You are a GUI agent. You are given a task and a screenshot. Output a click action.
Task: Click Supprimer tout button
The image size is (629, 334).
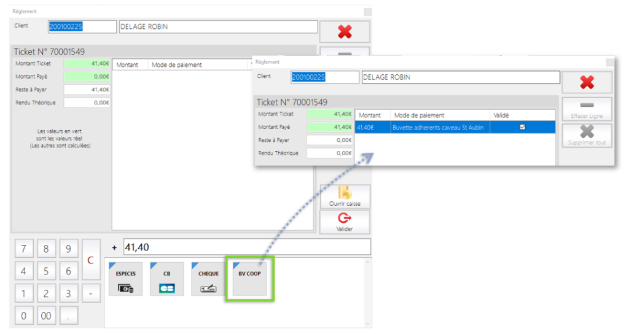coord(587,135)
